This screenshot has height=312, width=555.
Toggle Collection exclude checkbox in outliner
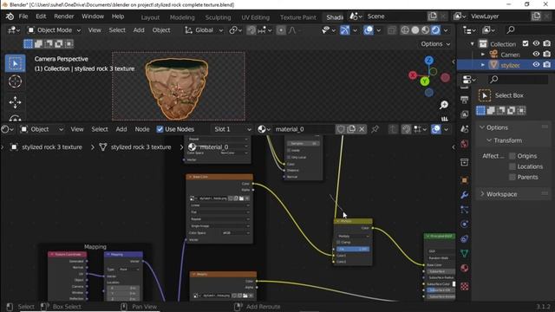click(526, 44)
